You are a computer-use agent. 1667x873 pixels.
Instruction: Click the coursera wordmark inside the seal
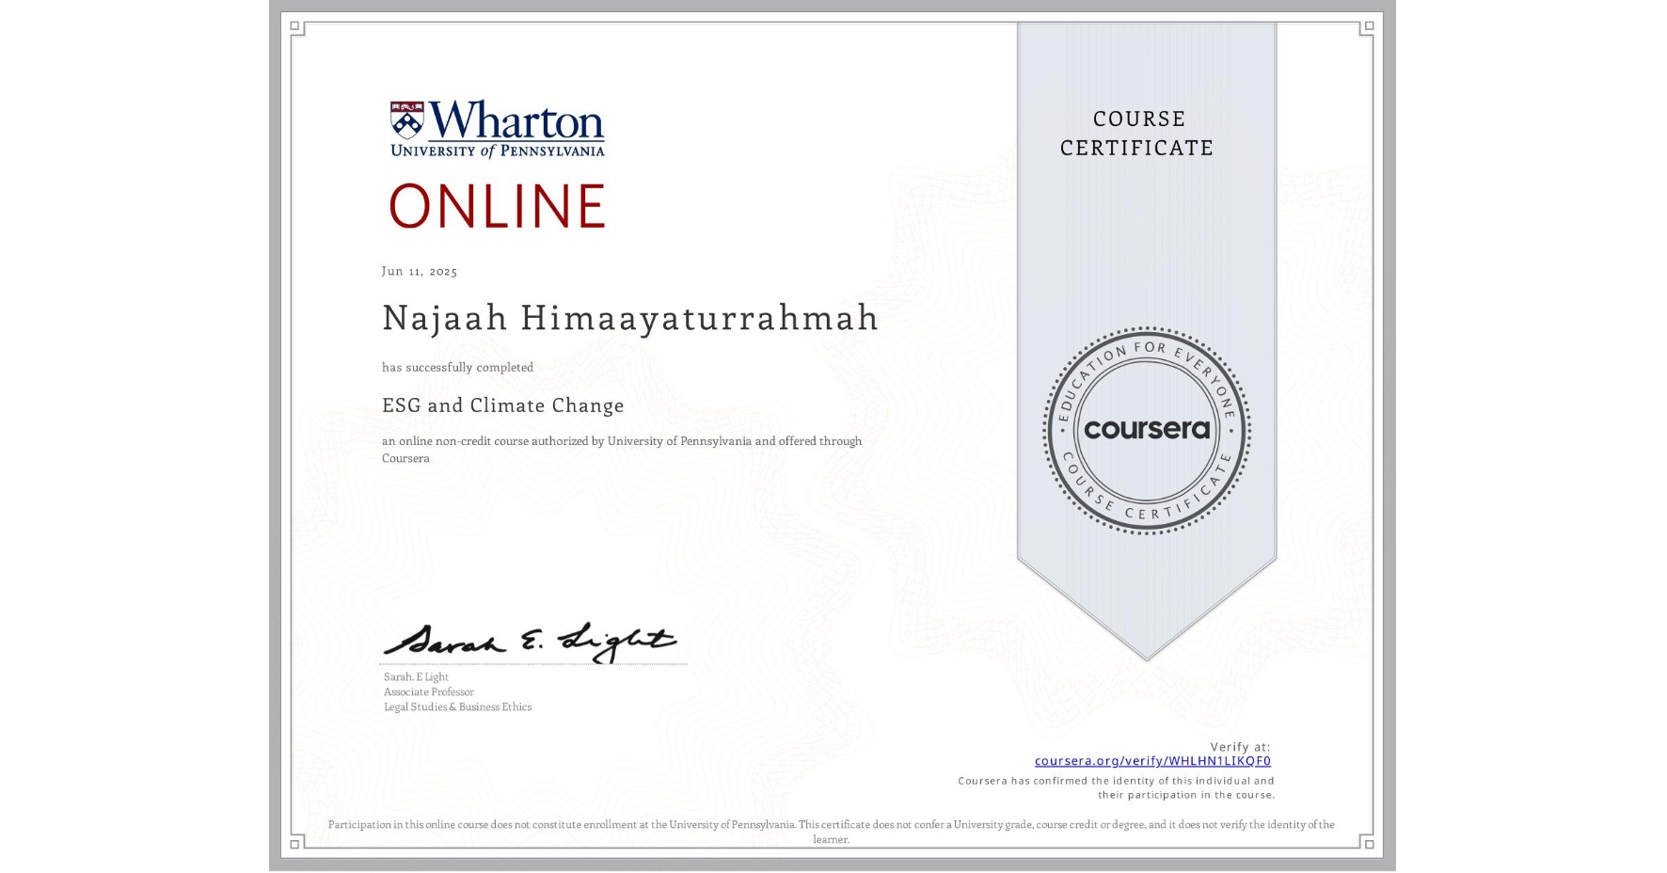coord(1147,431)
